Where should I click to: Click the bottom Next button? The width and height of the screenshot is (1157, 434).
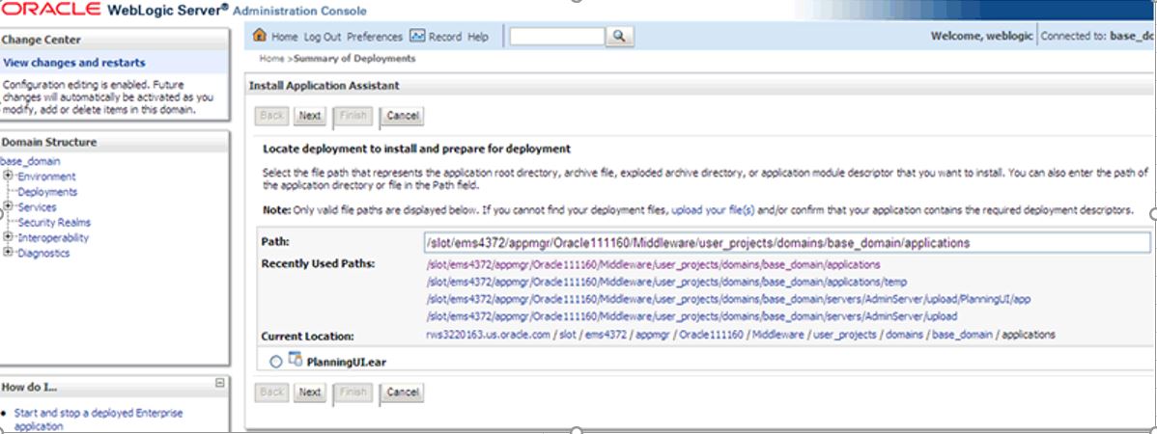[310, 392]
